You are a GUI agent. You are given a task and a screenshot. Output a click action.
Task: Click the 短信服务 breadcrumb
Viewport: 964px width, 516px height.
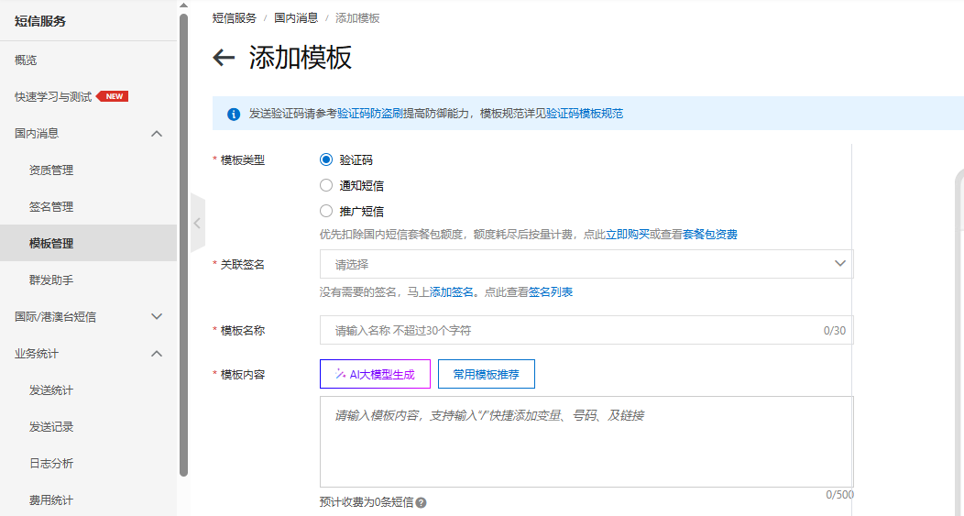coord(235,17)
